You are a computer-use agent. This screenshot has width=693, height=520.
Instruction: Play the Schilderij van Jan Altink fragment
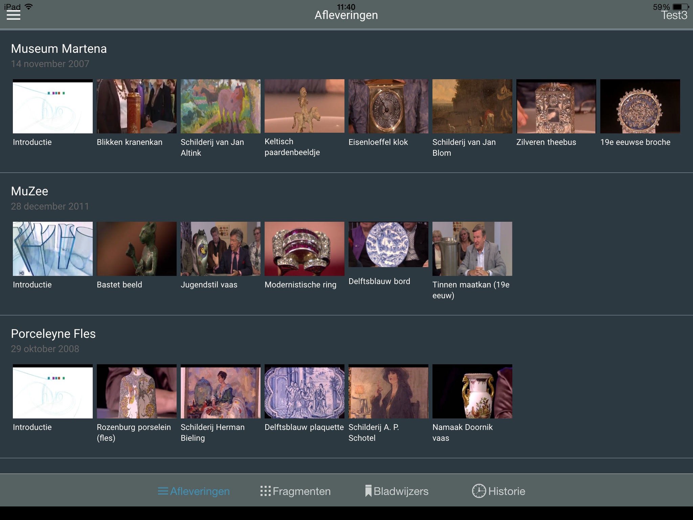tap(221, 106)
